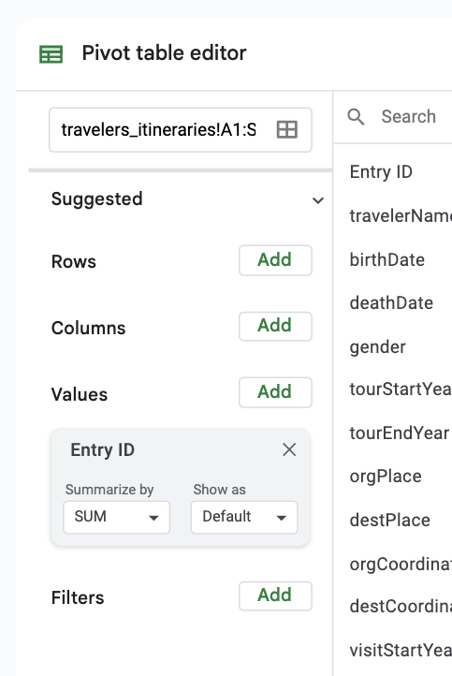Add a field to Filters

click(275, 595)
